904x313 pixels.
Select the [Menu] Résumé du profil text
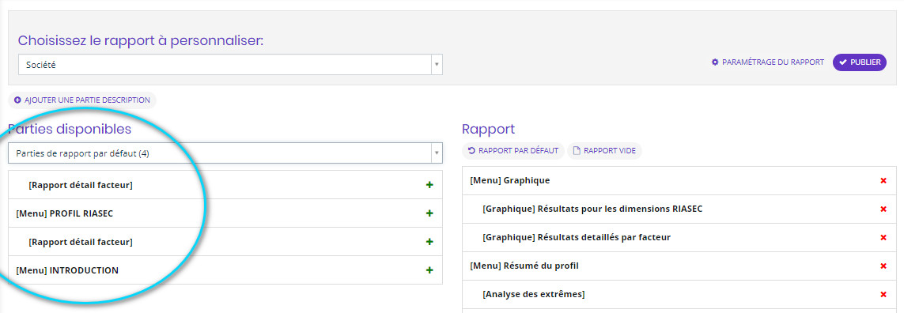(524, 266)
